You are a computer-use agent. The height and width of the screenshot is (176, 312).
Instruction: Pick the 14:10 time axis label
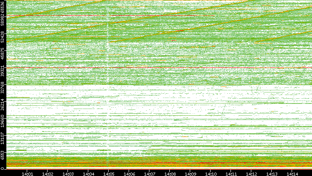pyautogui.click(x=211, y=174)
